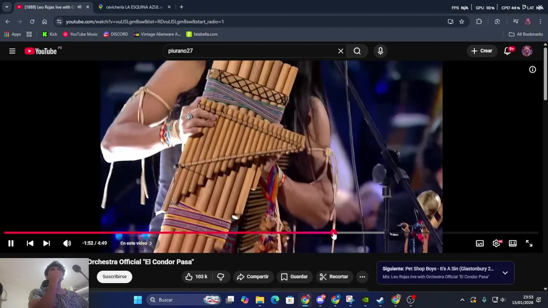Open the falabella.com bookmark

[202, 34]
